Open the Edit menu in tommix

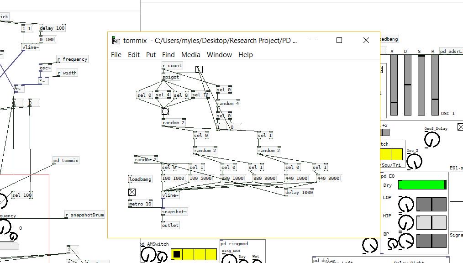click(134, 55)
